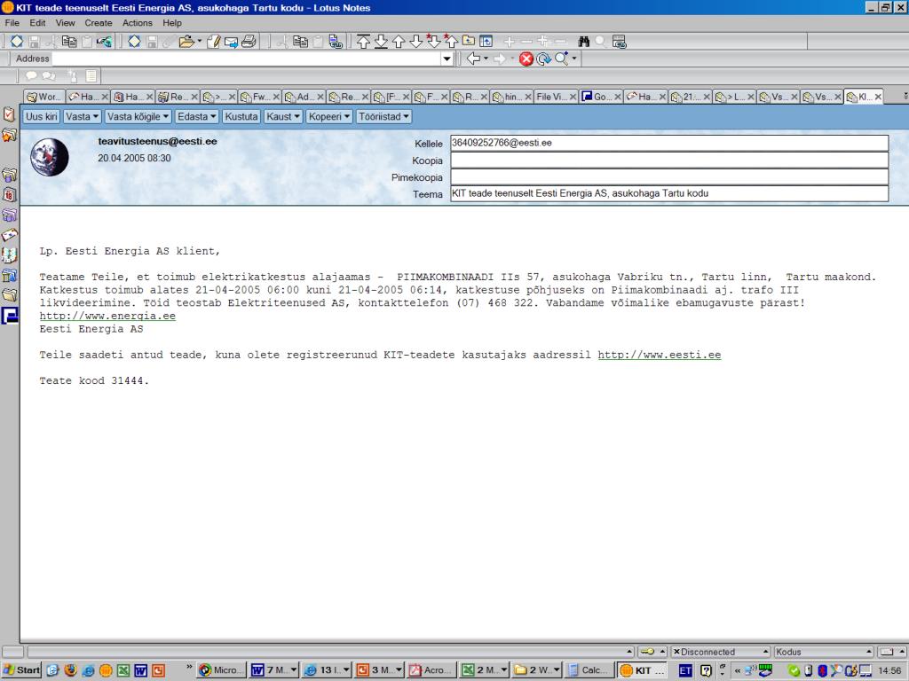909x681 pixels.
Task: Close the current KI... tab
Action: [x=878, y=97]
